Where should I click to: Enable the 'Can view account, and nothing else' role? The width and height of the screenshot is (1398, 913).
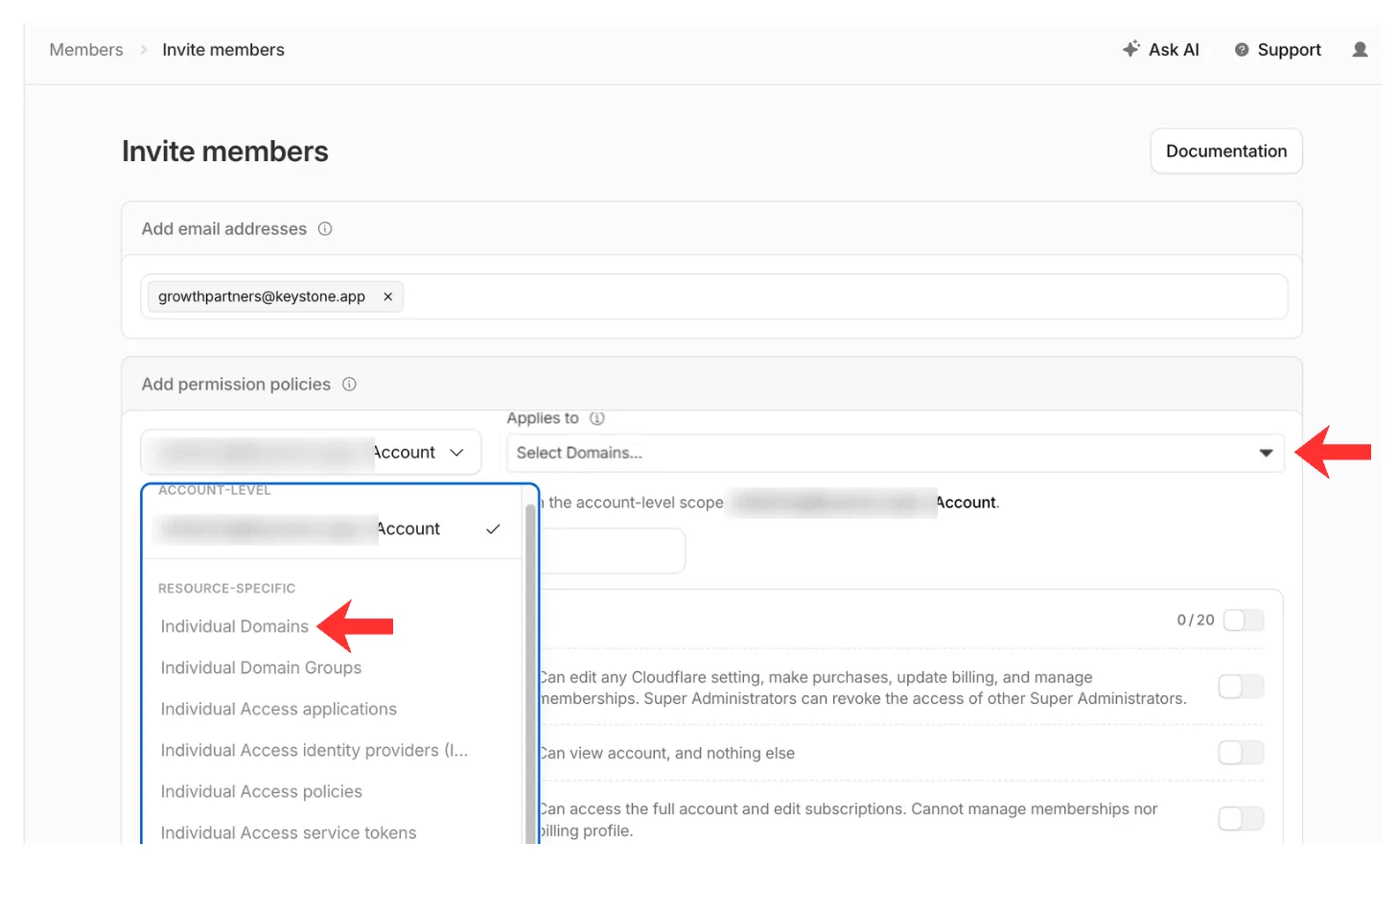pyautogui.click(x=1241, y=753)
